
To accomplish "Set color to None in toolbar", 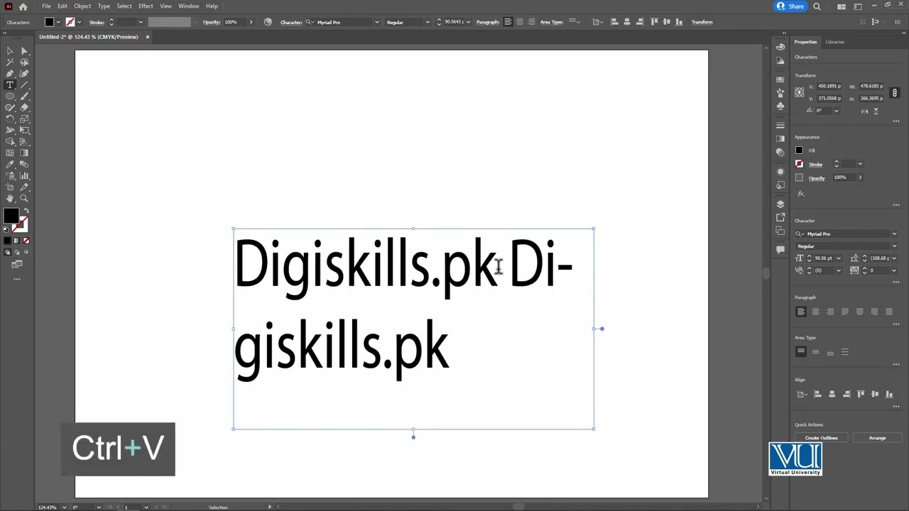I will point(26,241).
